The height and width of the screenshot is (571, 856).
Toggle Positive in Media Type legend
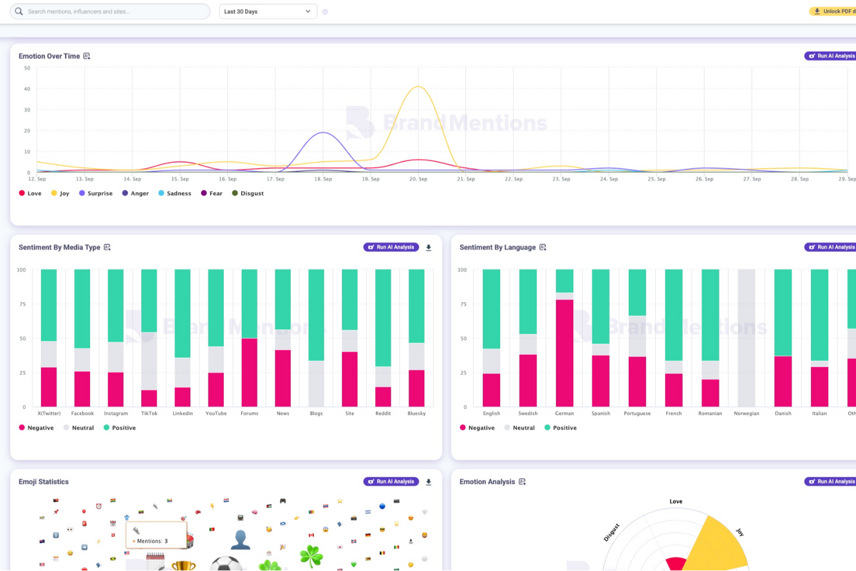pos(120,428)
